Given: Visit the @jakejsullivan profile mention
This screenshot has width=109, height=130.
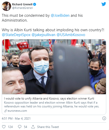Looking at the screenshot, I should (43, 35).
